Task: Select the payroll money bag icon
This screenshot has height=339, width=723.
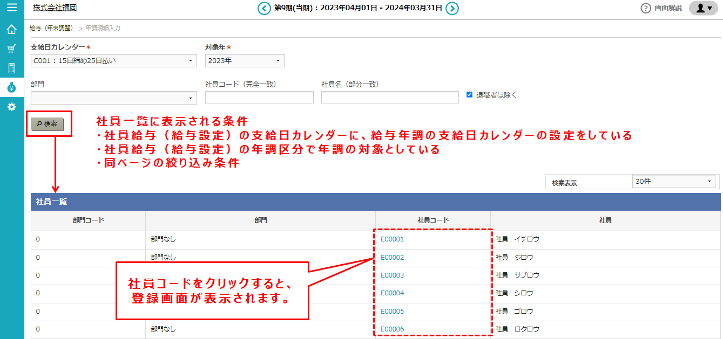Action: tap(11, 88)
